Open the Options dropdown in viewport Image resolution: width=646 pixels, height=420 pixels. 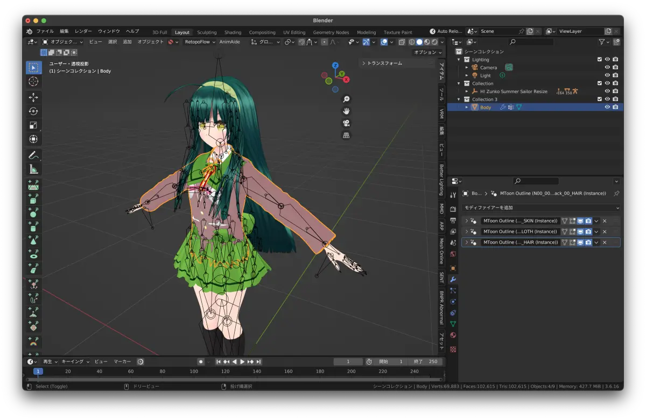(428, 52)
